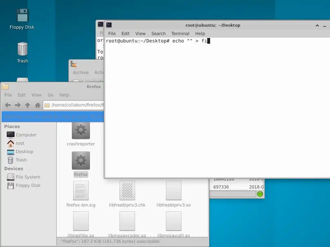Viewport: 330px width, 247px height.
Task: Open the terminal View menu
Action: (141, 33)
